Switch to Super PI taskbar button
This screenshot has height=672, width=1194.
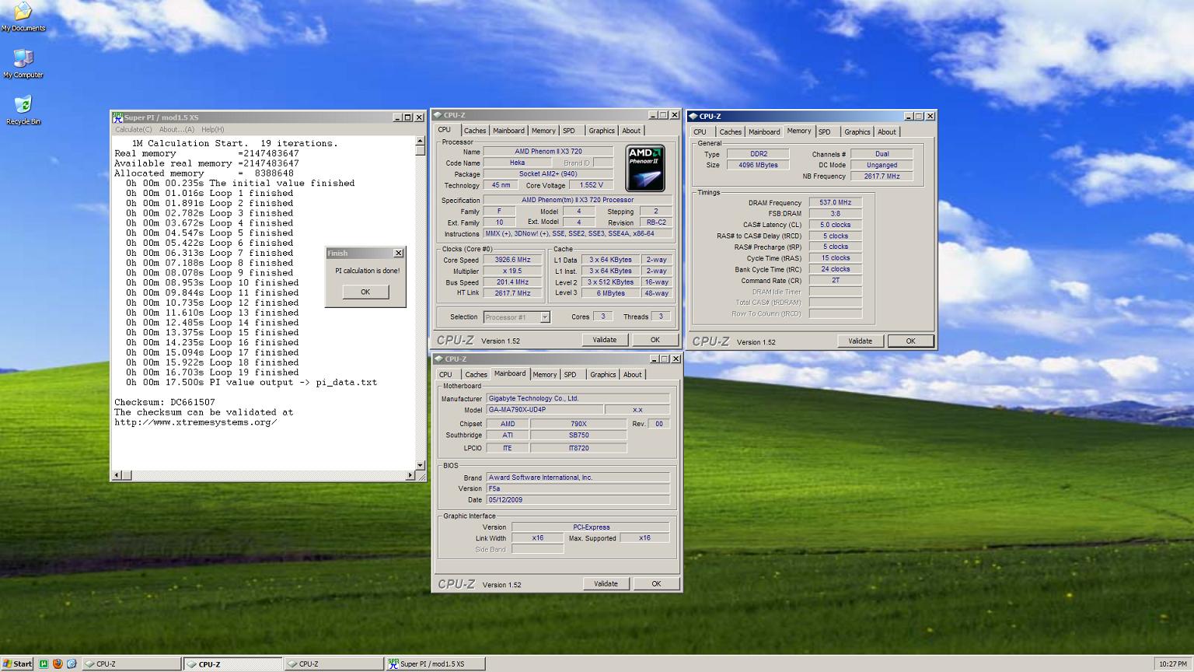tap(436, 663)
